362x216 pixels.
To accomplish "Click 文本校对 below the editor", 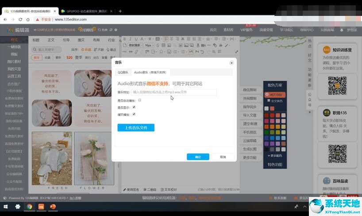I will pyautogui.click(x=169, y=190).
